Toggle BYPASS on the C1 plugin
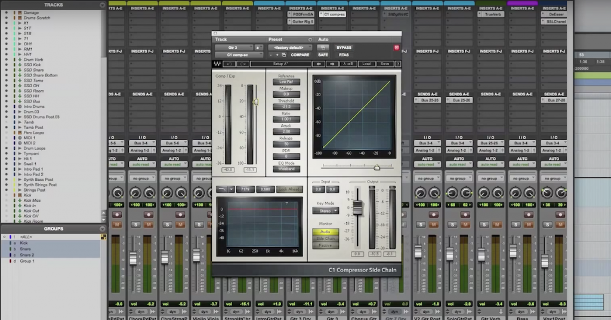This screenshot has height=320, width=611. click(344, 48)
